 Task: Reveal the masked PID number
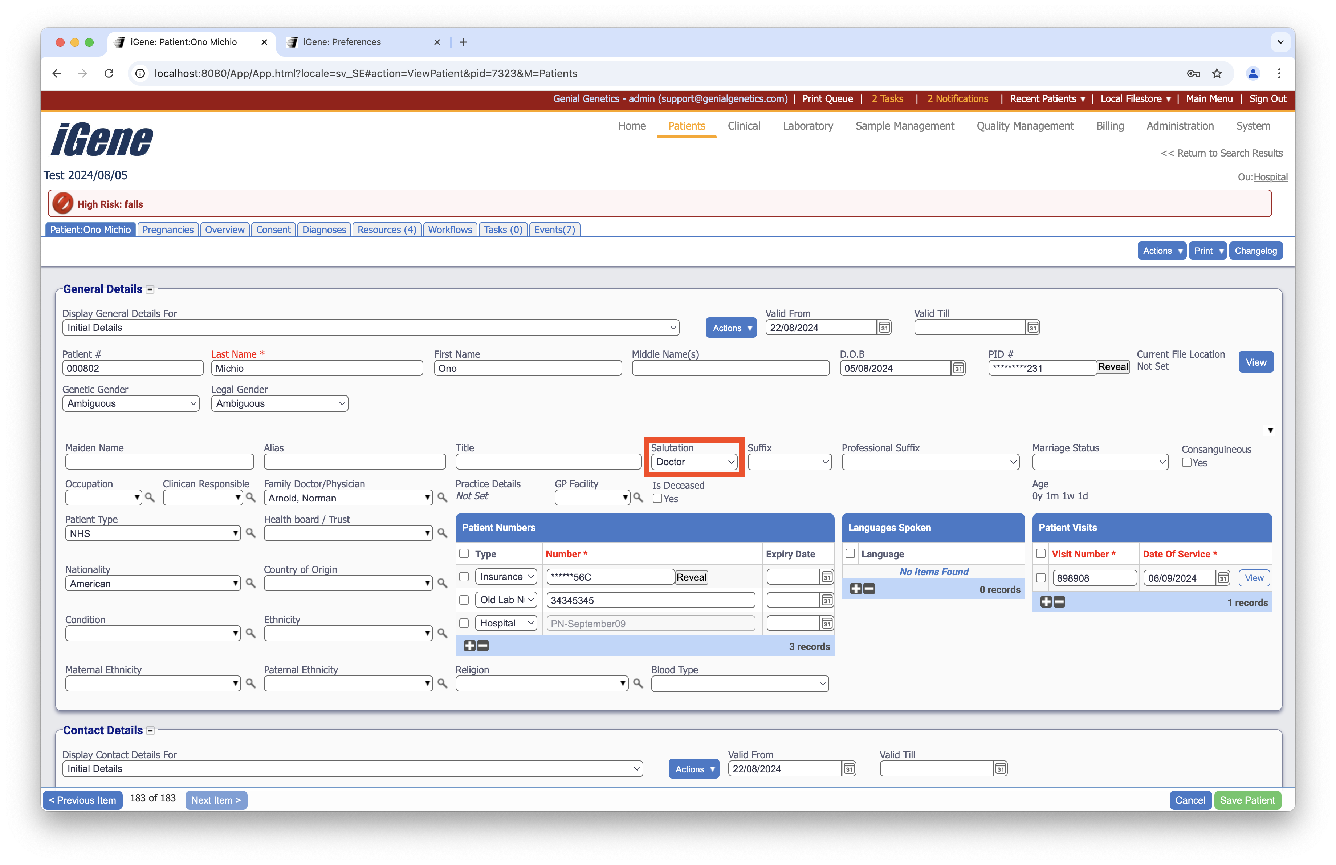tap(1113, 367)
